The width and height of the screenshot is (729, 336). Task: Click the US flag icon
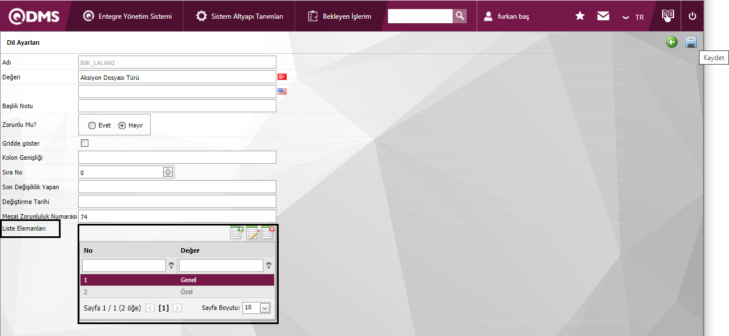[282, 91]
